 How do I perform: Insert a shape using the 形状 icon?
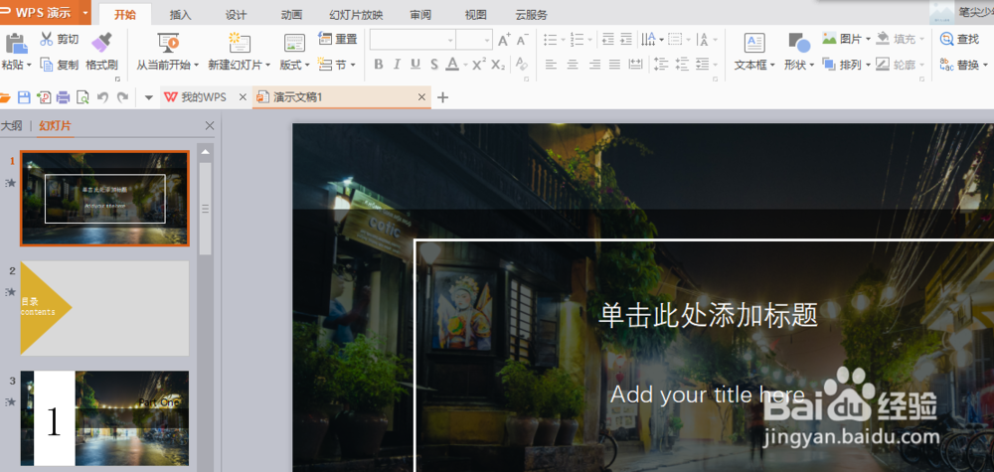(x=799, y=43)
